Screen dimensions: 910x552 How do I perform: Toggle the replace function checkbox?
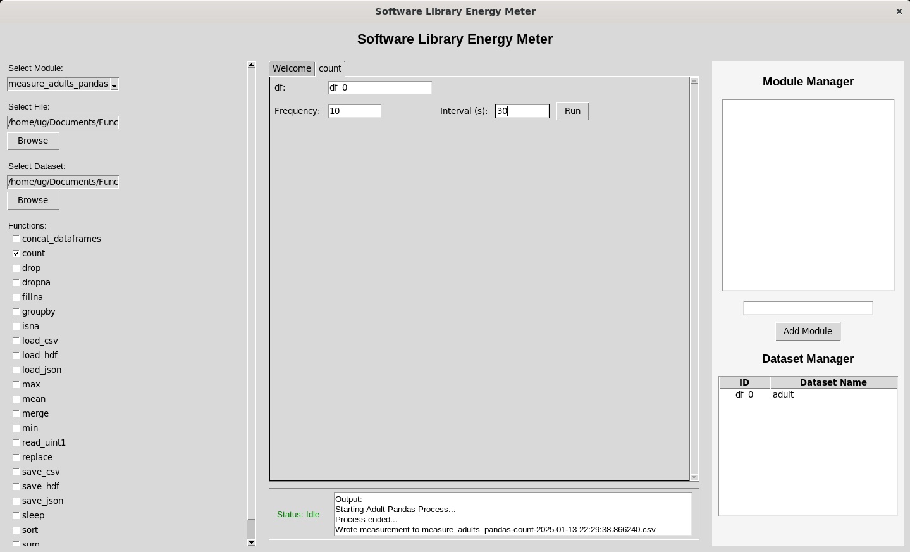pos(16,457)
